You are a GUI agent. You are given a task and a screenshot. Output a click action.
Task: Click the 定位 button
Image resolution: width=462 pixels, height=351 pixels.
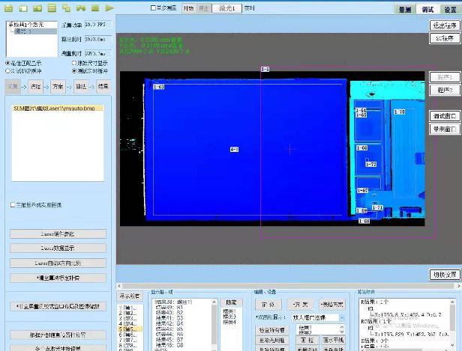(268, 305)
